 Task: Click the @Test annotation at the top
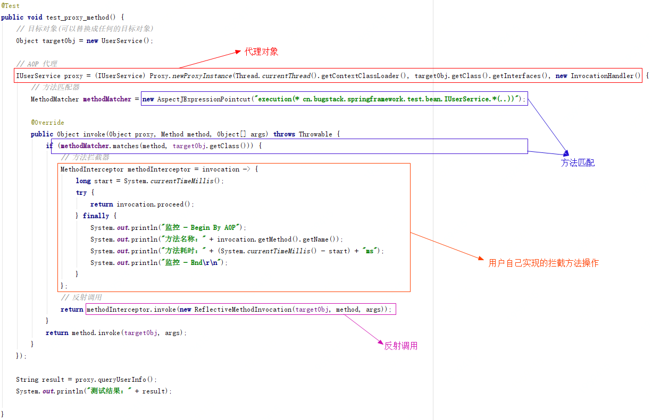11,6
